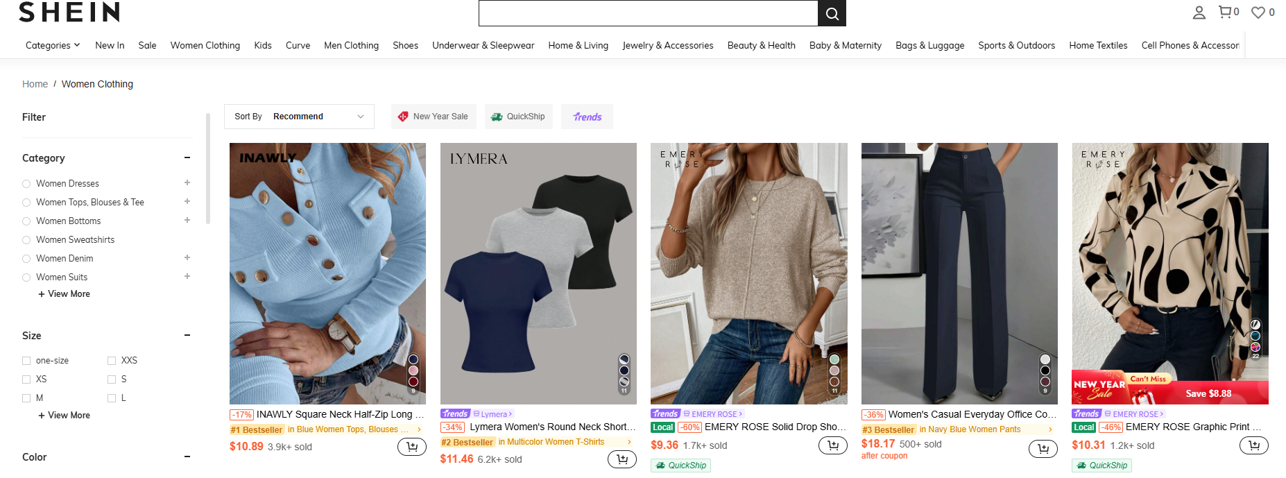The width and height of the screenshot is (1286, 478).
Task: Select Women Suits category radio
Action: pos(26,278)
